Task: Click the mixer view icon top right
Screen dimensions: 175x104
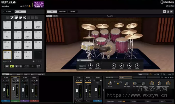Action: click(164, 12)
